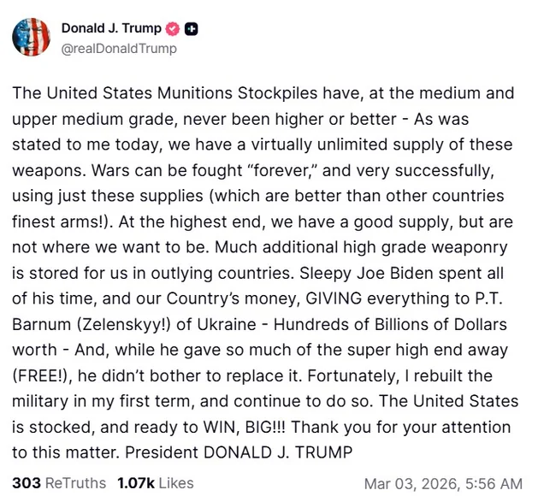Click the word "Likes" in the stats row
538x502 pixels.
[x=176, y=483]
